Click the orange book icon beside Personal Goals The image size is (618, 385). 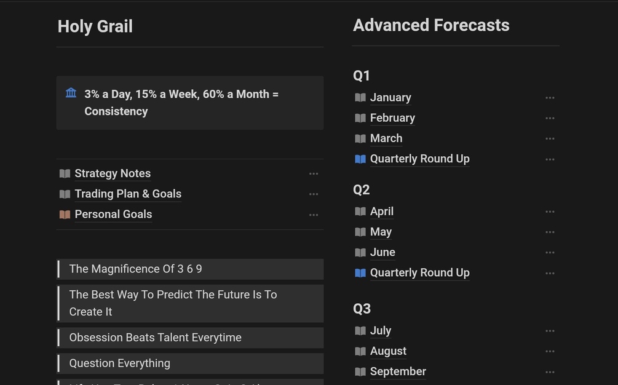coord(65,215)
